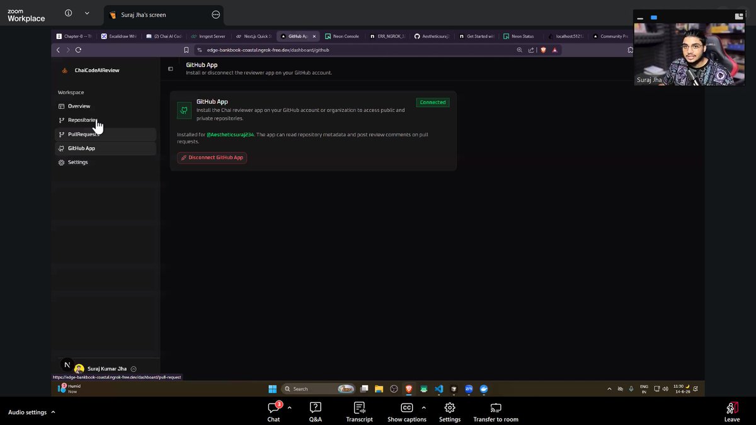Click the browser Forward arrow
Screen dimensions: 756x425
[x=68, y=50]
